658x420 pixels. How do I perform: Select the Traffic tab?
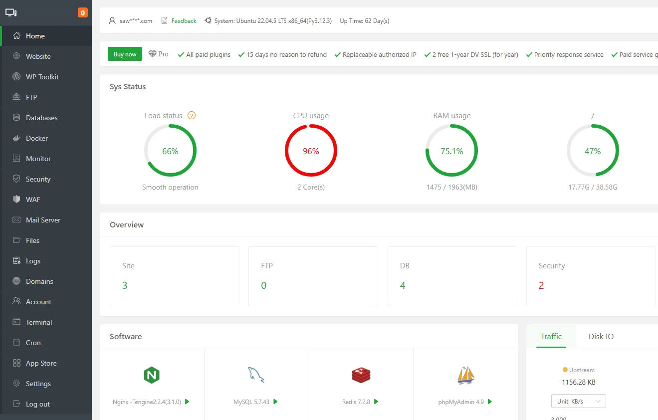pyautogui.click(x=551, y=336)
